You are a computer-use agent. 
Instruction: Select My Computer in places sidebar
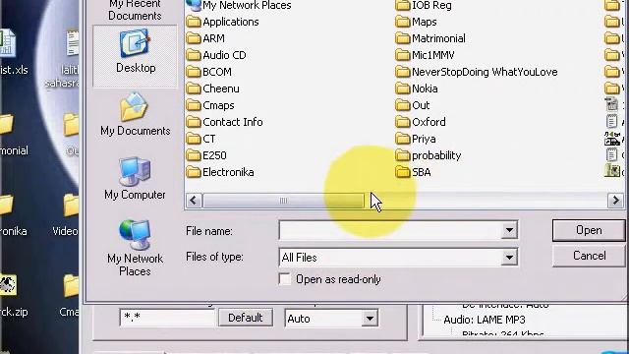click(x=135, y=179)
